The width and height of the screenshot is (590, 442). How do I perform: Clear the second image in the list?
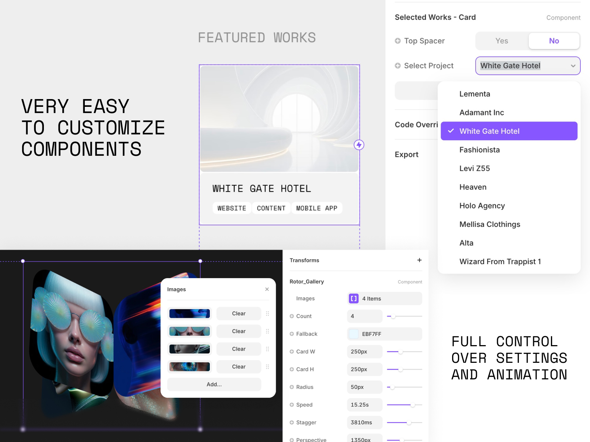click(x=239, y=331)
